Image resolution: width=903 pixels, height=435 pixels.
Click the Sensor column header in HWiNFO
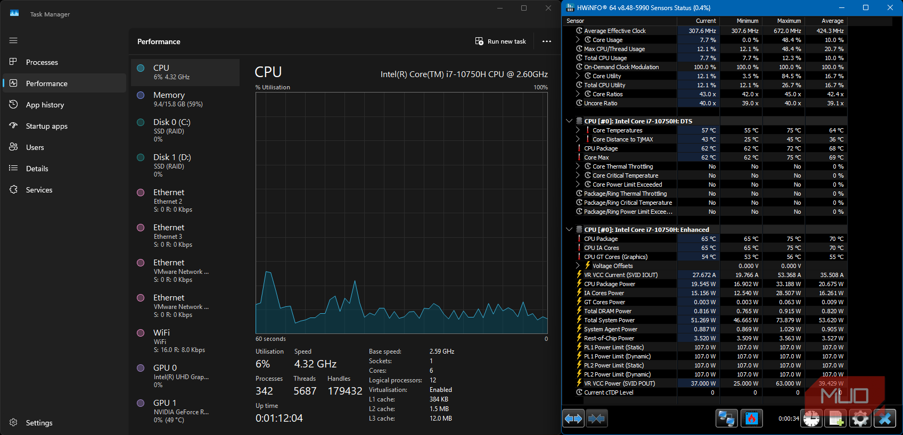[x=620, y=21]
